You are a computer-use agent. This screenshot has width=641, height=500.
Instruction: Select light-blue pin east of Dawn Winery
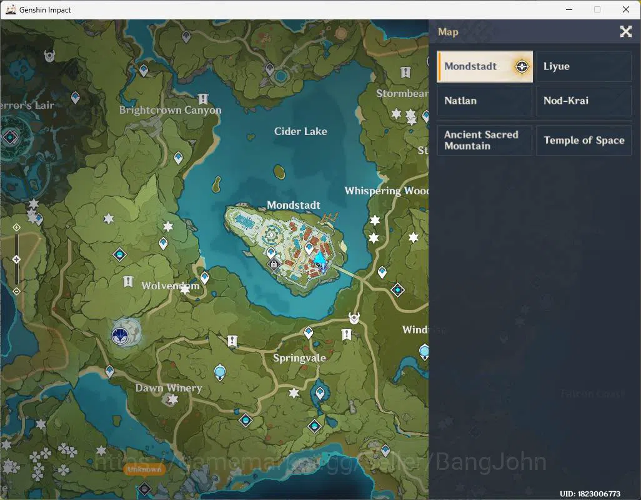[x=220, y=372]
